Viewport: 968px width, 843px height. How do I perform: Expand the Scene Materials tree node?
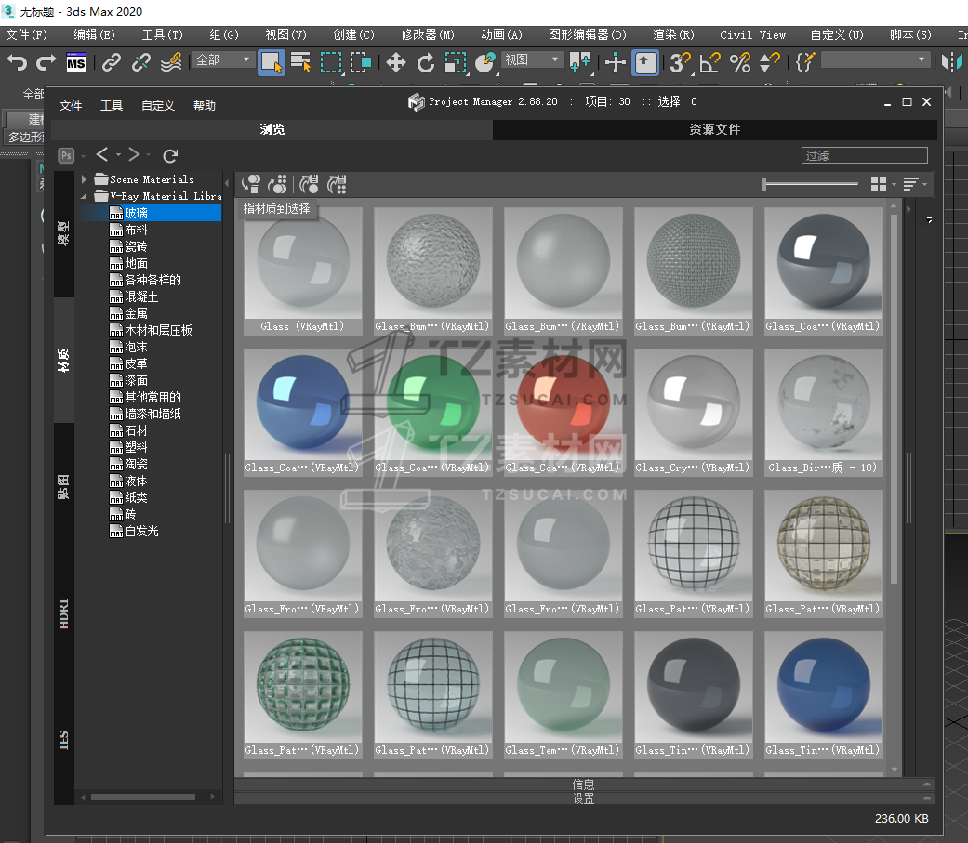click(85, 179)
